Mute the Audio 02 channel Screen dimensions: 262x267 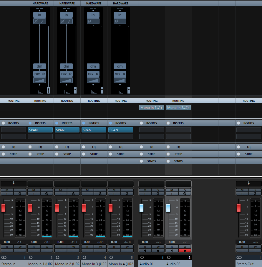172,190
